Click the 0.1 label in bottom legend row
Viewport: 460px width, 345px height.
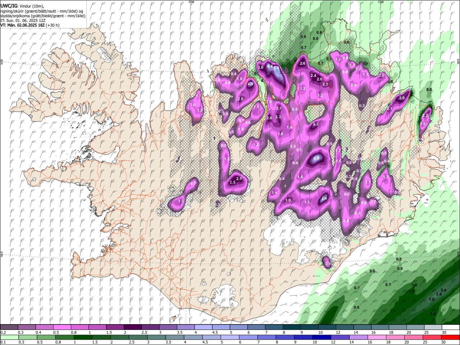click(3, 342)
